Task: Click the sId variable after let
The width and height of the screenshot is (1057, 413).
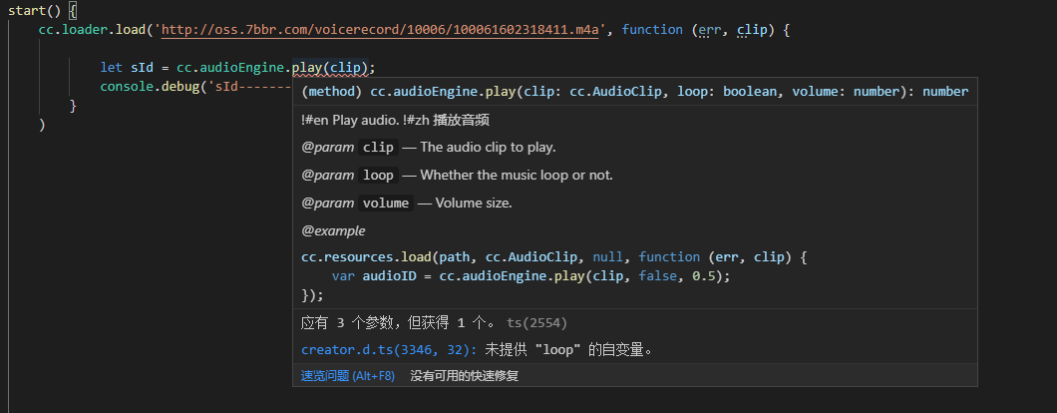Action: 141,68
